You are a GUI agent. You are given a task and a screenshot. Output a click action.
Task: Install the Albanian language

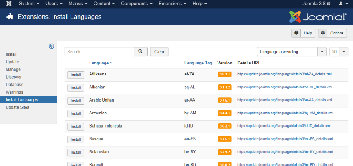[75, 88]
